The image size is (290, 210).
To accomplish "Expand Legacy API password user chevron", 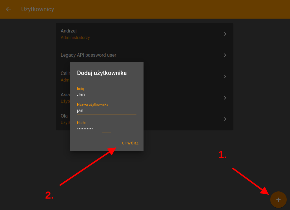I will pos(225,55).
